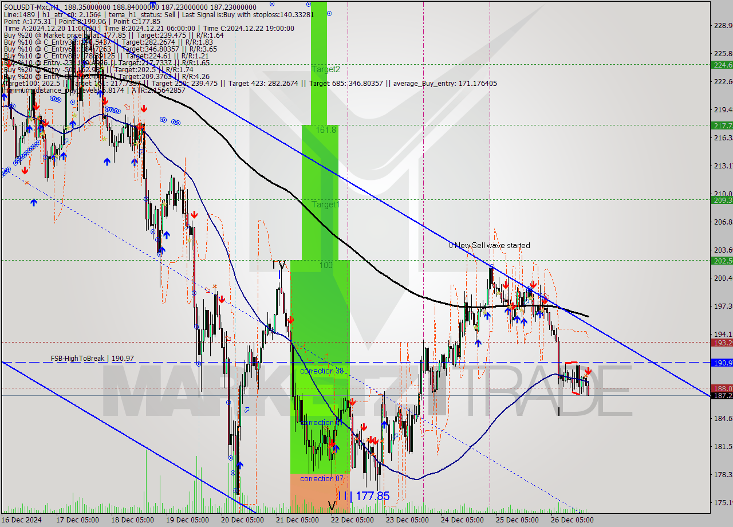Click the 'Target1' label on green zone
The width and height of the screenshot is (733, 527).
[x=326, y=204]
